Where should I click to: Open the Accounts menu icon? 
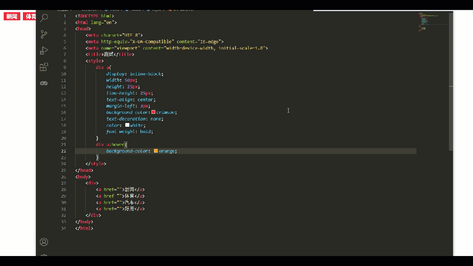pyautogui.click(x=44, y=242)
